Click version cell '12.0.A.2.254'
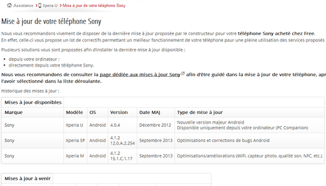This screenshot has width=326, height=186. tap(122, 143)
